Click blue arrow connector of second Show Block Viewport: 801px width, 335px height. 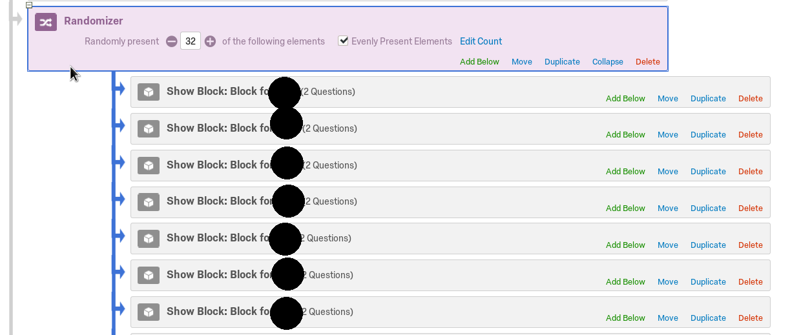coord(120,126)
